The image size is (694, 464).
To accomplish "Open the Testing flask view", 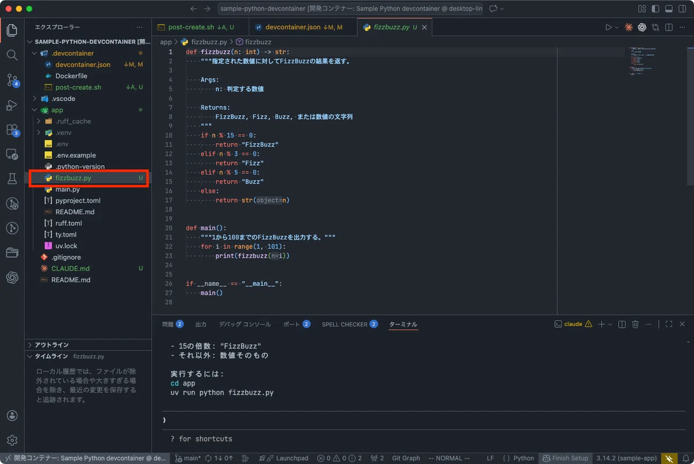I will [12, 179].
